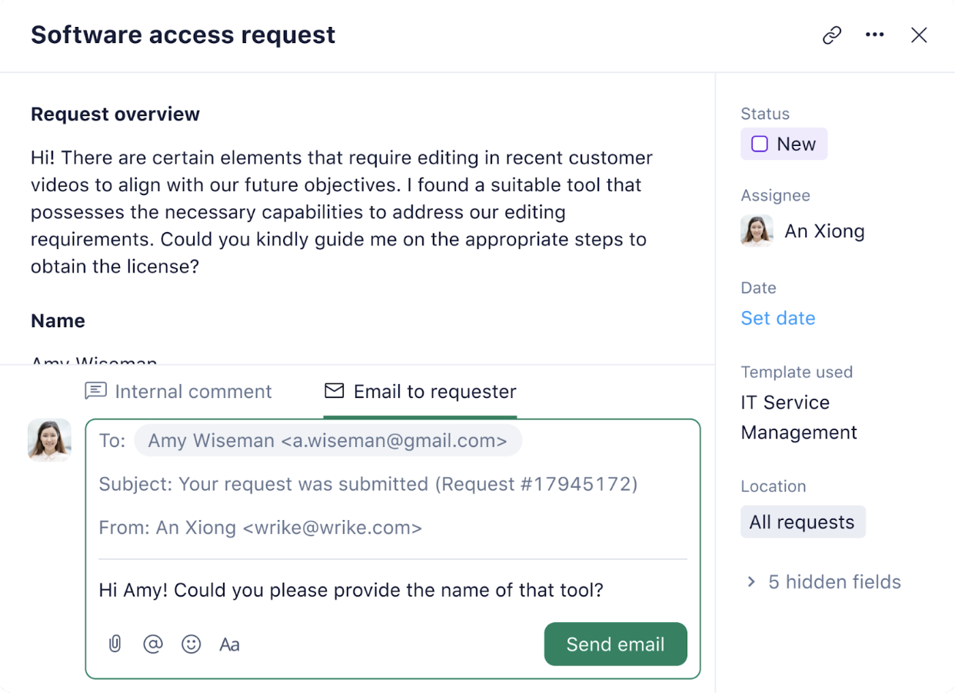Image resolution: width=955 pixels, height=699 pixels.
Task: Send the email to the requester
Action: coord(615,644)
